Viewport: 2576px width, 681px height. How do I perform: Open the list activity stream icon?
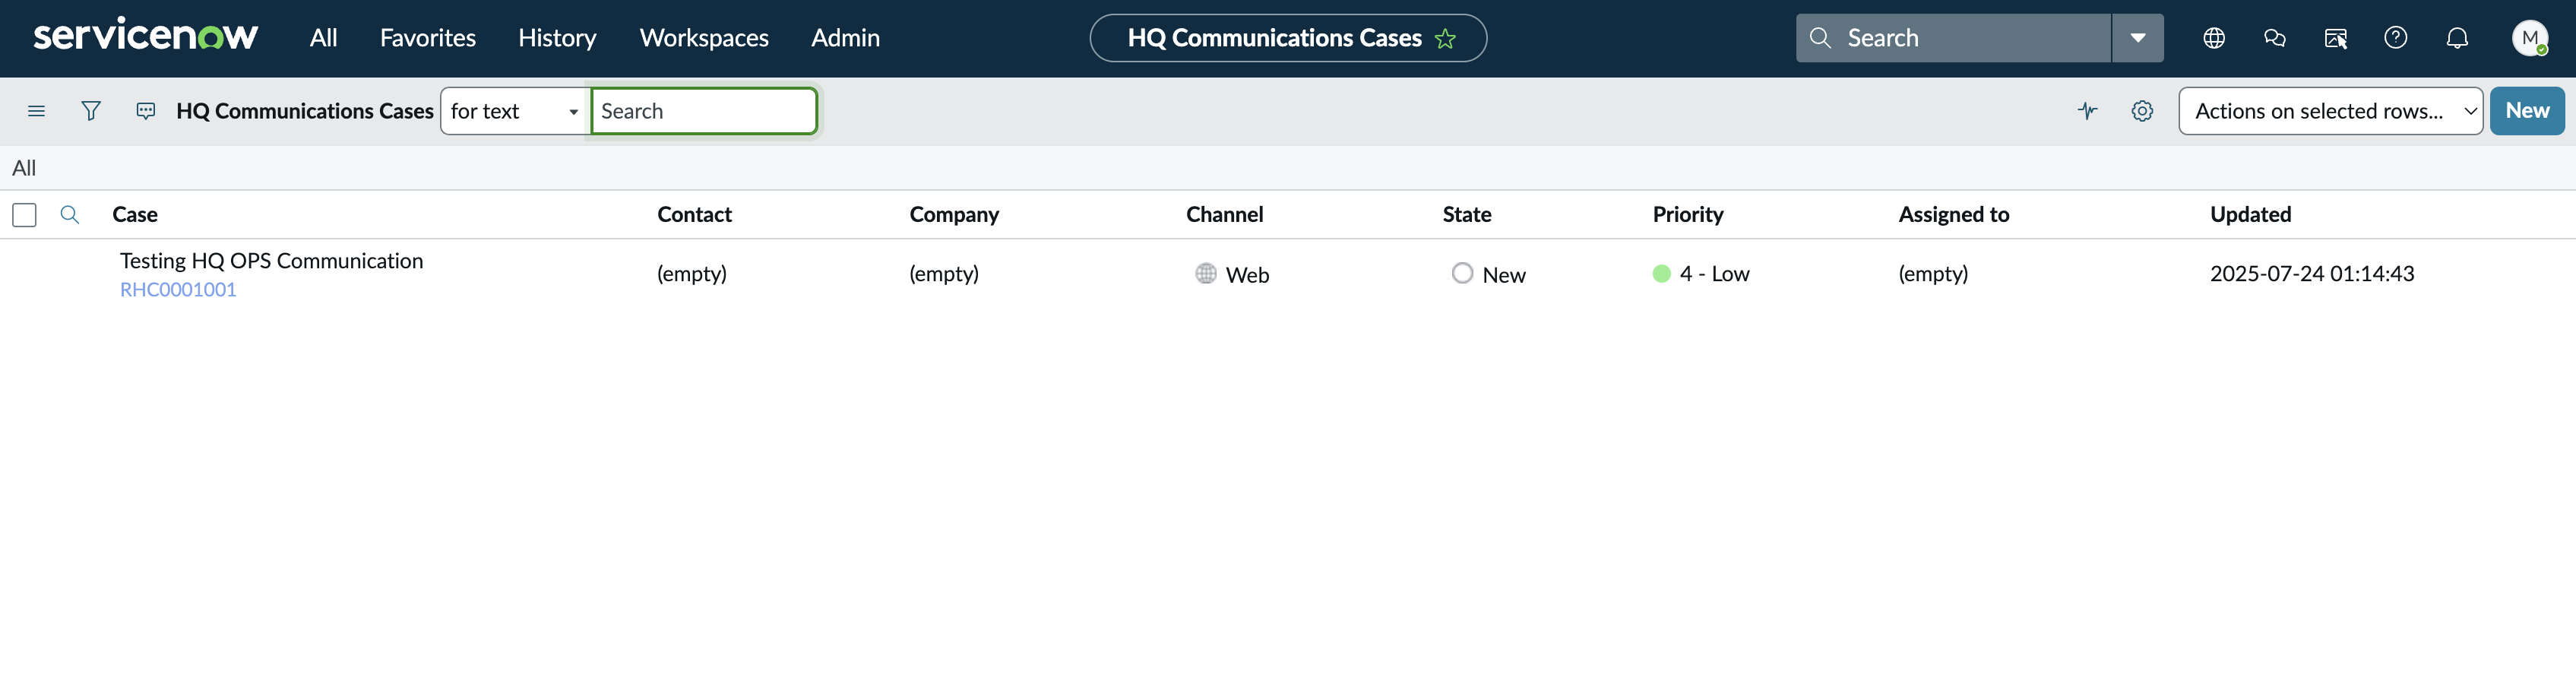pyautogui.click(x=146, y=111)
